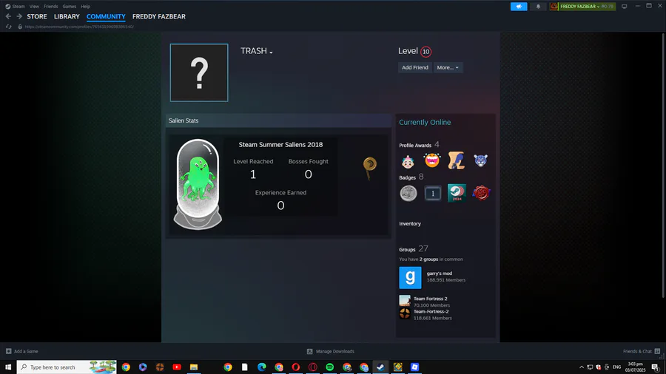Viewport: 666px width, 374px height.
Task: Reload the page with the refresh icon
Action: coord(8,27)
